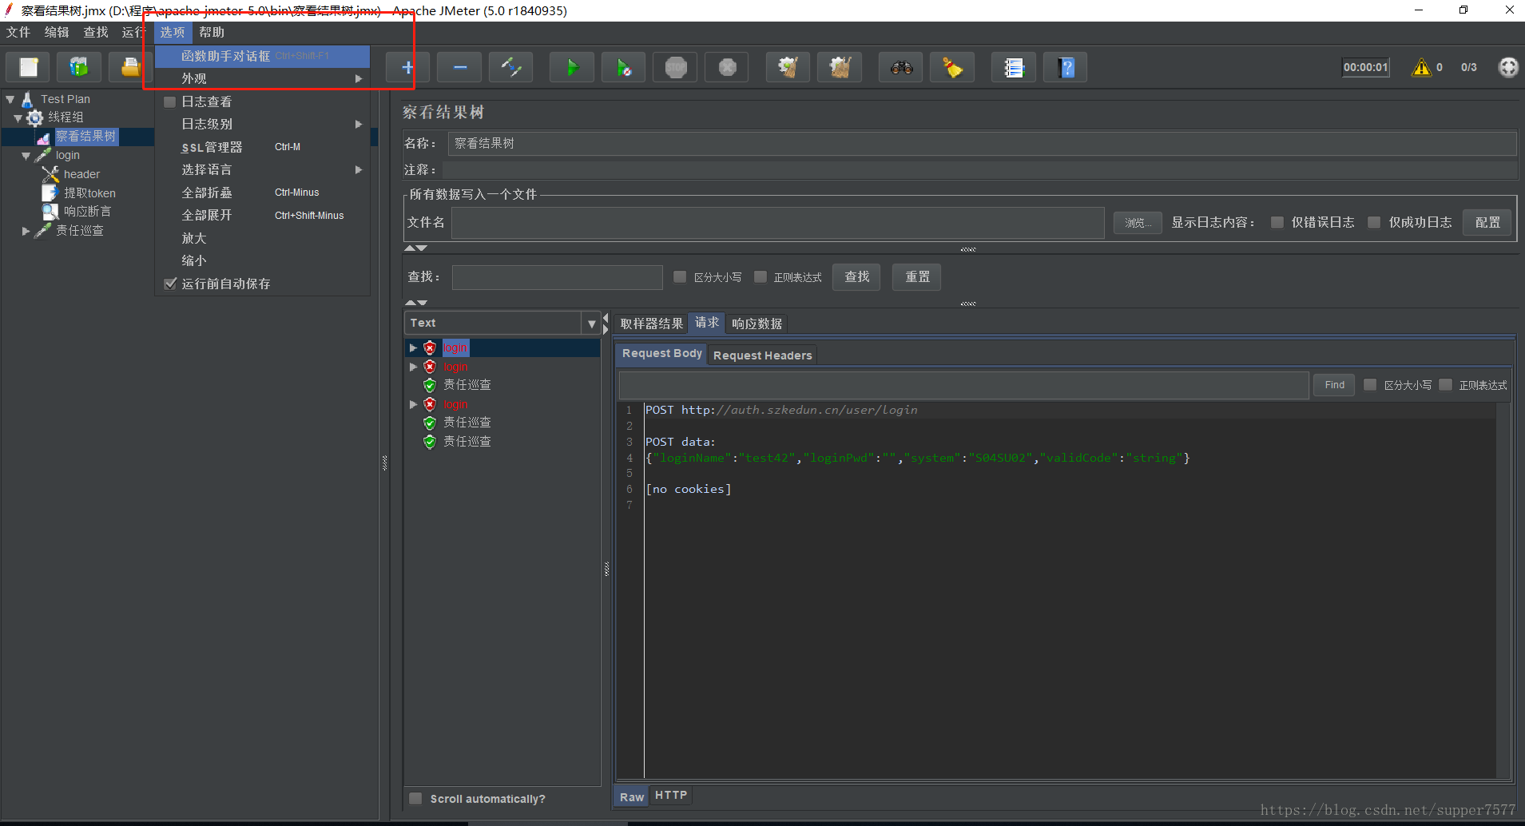Choose 全部展开 from the menu
The image size is (1525, 826).
(x=262, y=215)
